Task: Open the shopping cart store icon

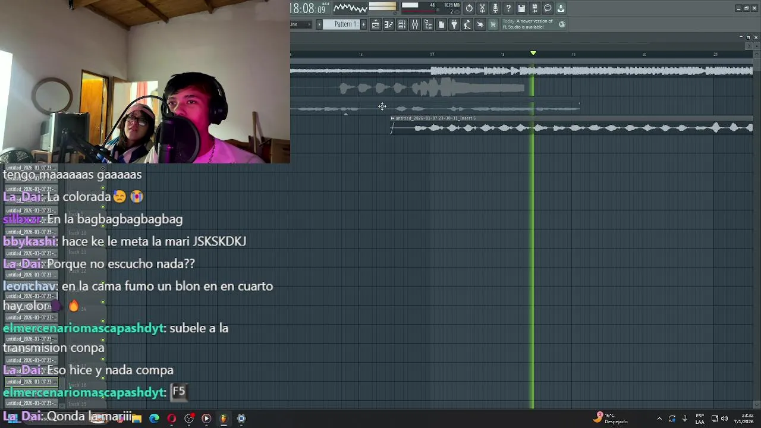Action: click(493, 24)
